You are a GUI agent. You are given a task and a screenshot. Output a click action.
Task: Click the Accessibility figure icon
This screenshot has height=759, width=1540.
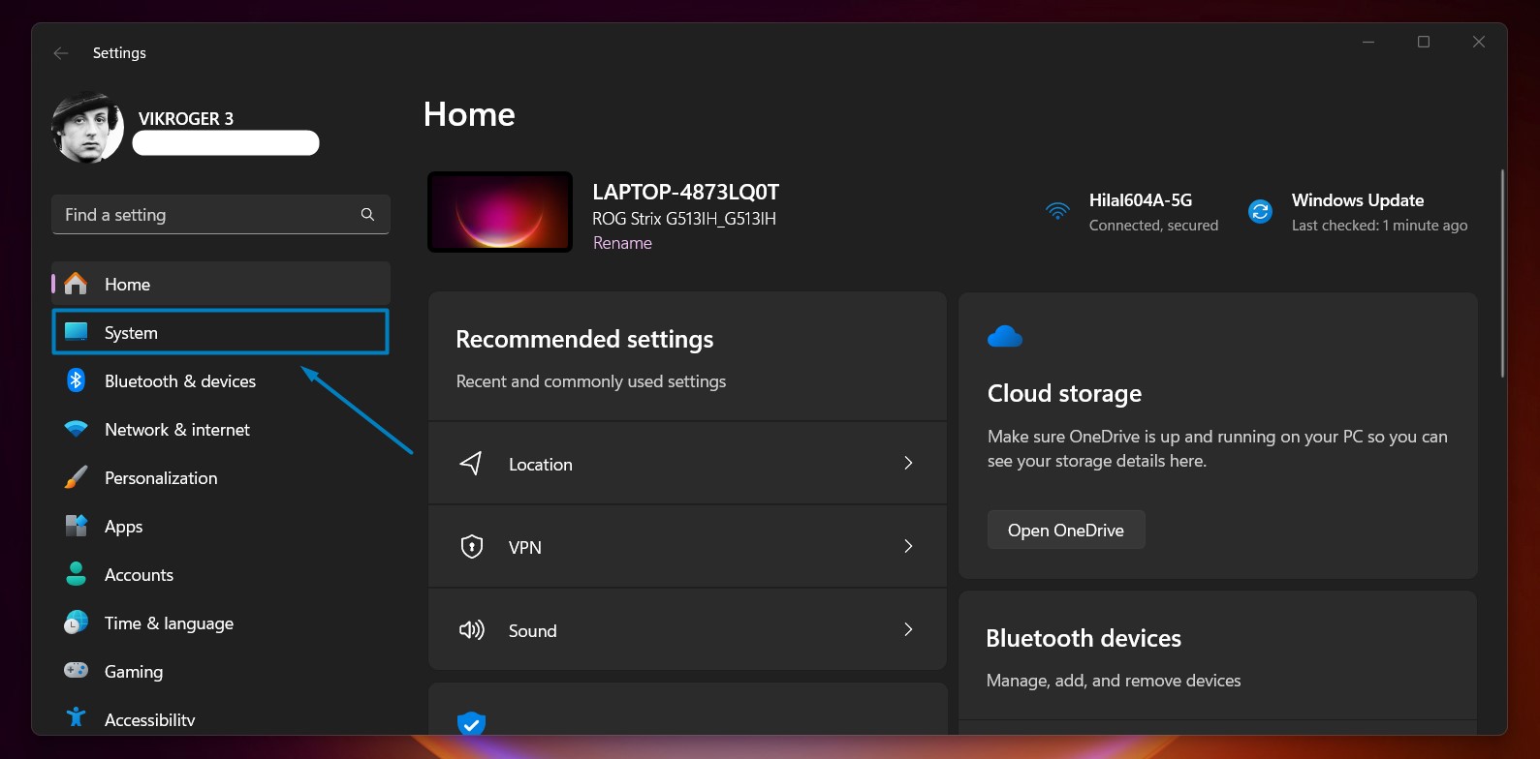click(76, 717)
